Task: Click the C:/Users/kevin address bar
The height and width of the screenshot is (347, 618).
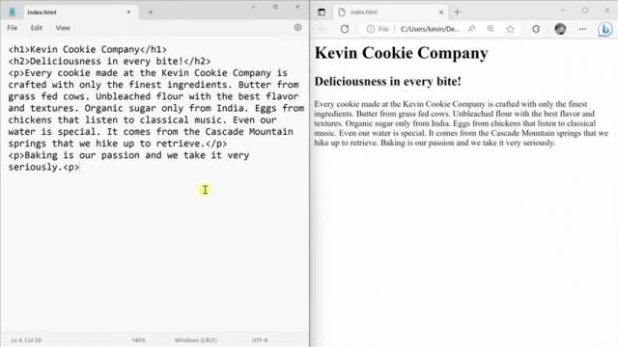Action: [430, 29]
